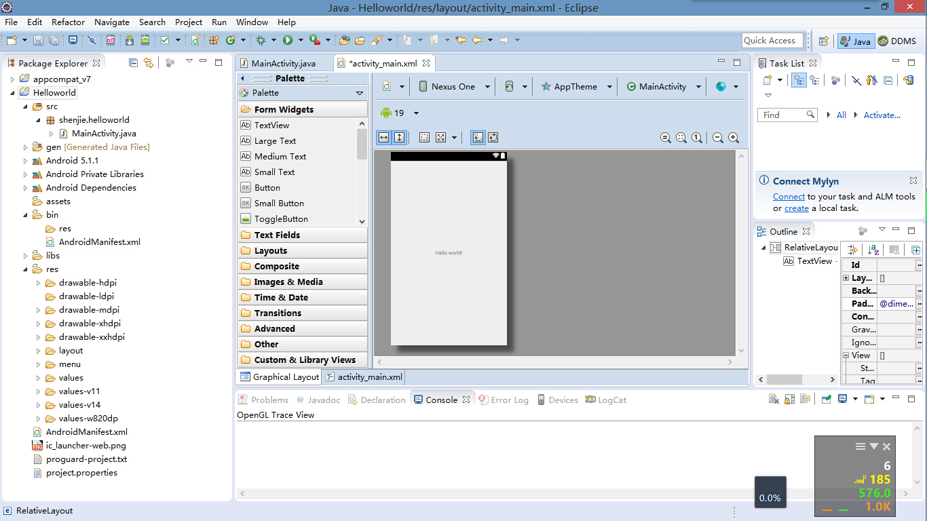Image resolution: width=927 pixels, height=521 pixels.
Task: Click the New Java Package icon
Action: [213, 40]
